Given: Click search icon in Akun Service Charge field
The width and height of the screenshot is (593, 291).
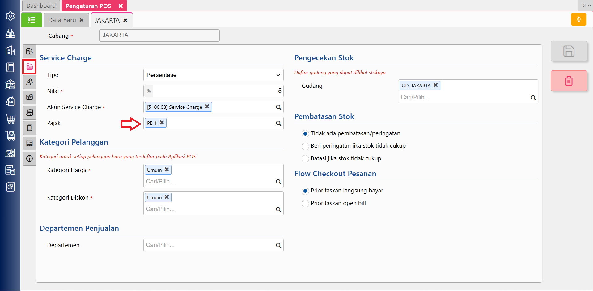Looking at the screenshot, I should click(278, 107).
